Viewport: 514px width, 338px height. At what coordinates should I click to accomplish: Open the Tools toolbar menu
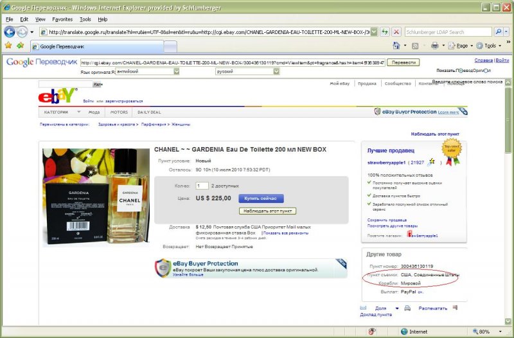tap(488, 46)
